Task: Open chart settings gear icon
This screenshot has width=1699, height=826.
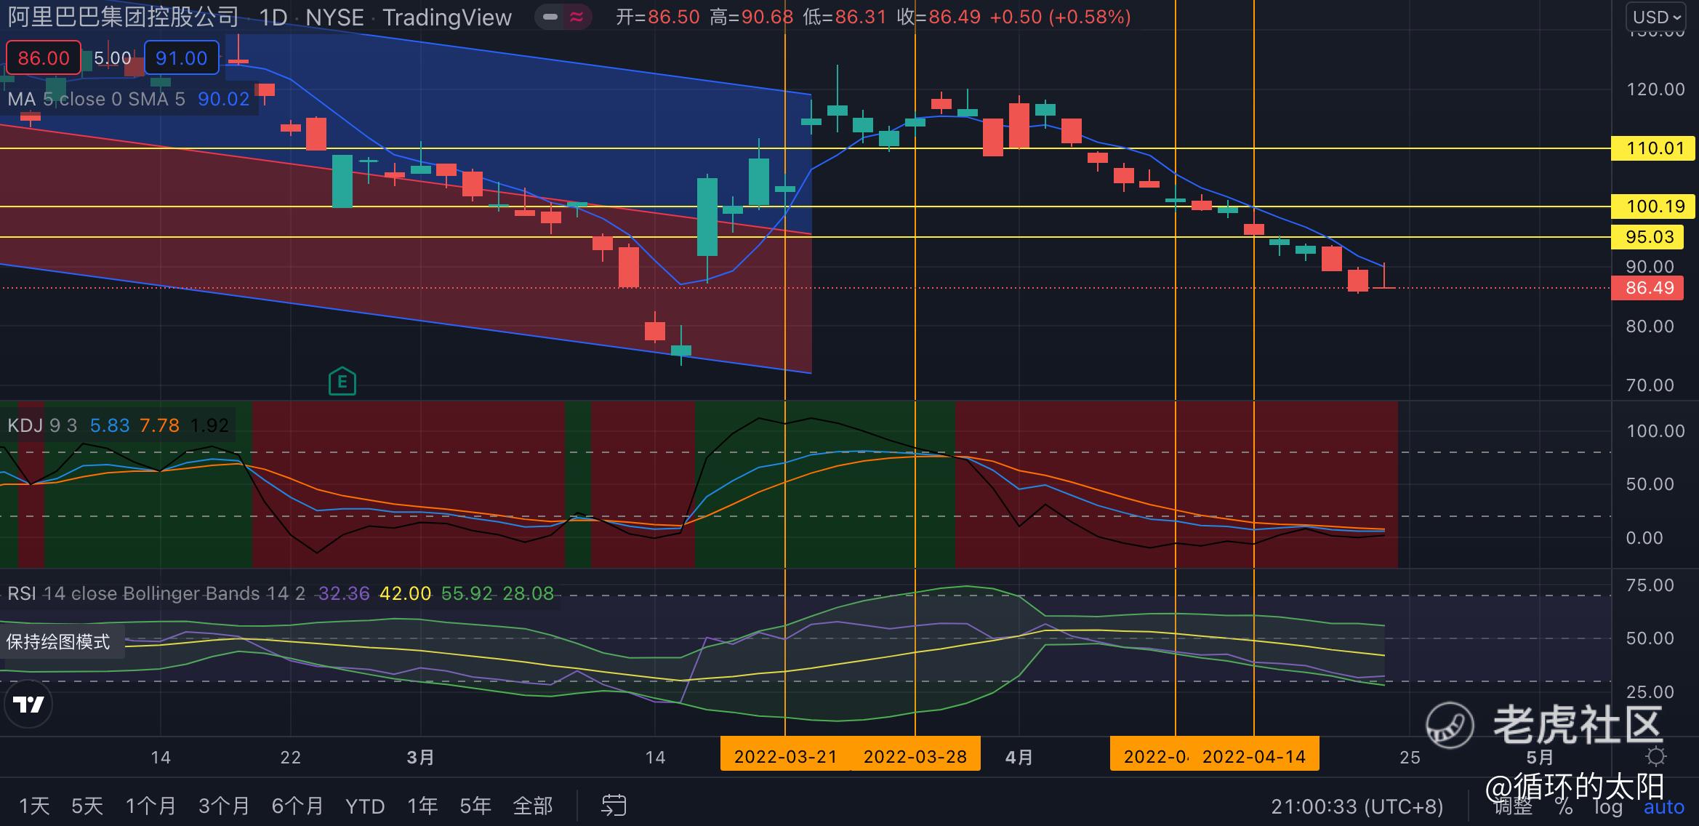Action: tap(1655, 757)
